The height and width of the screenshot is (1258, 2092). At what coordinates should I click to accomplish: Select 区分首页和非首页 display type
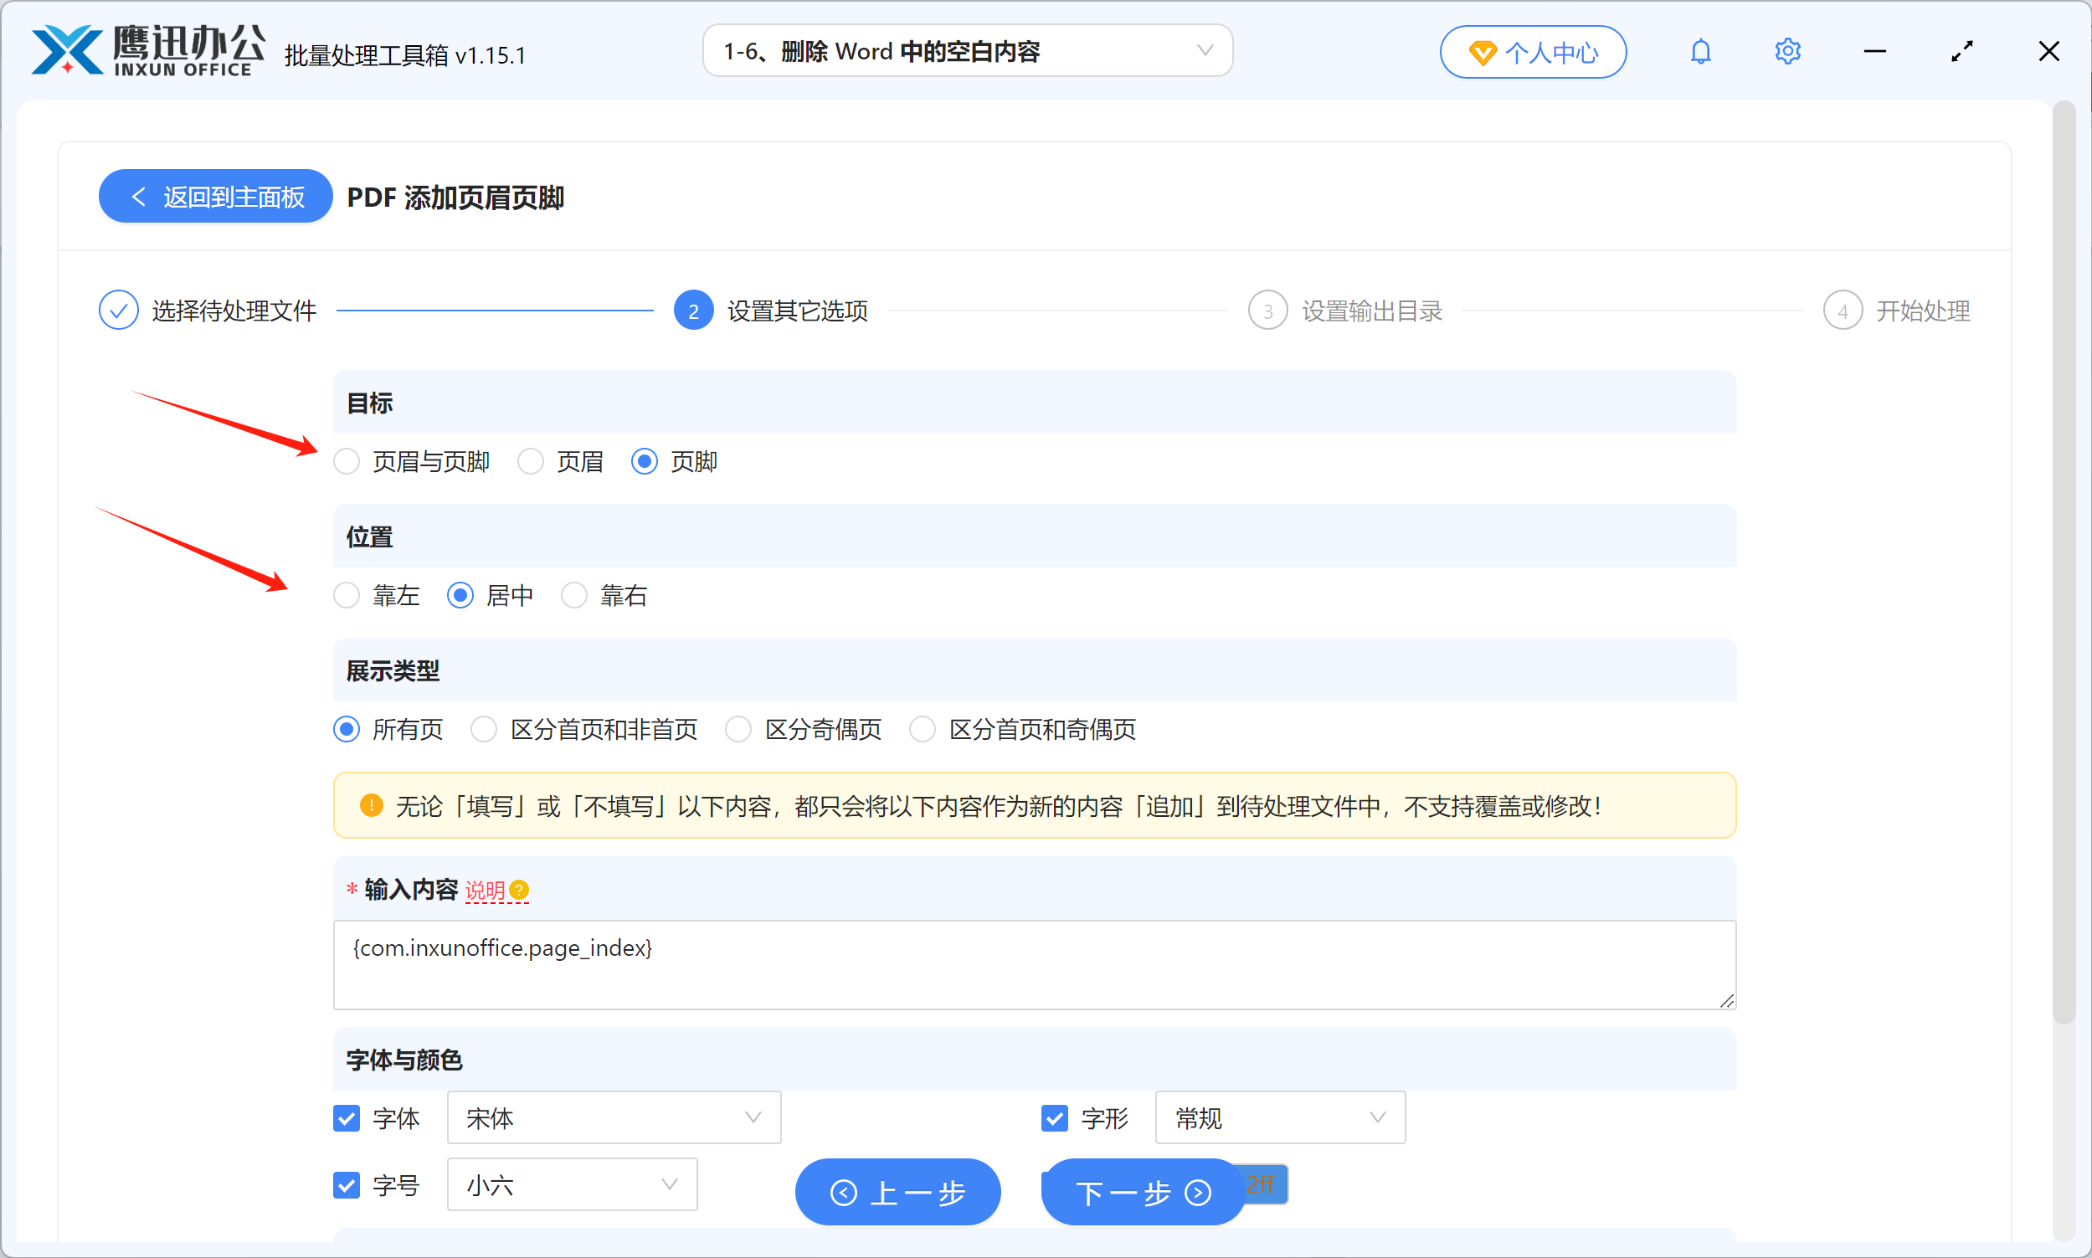[585, 730]
